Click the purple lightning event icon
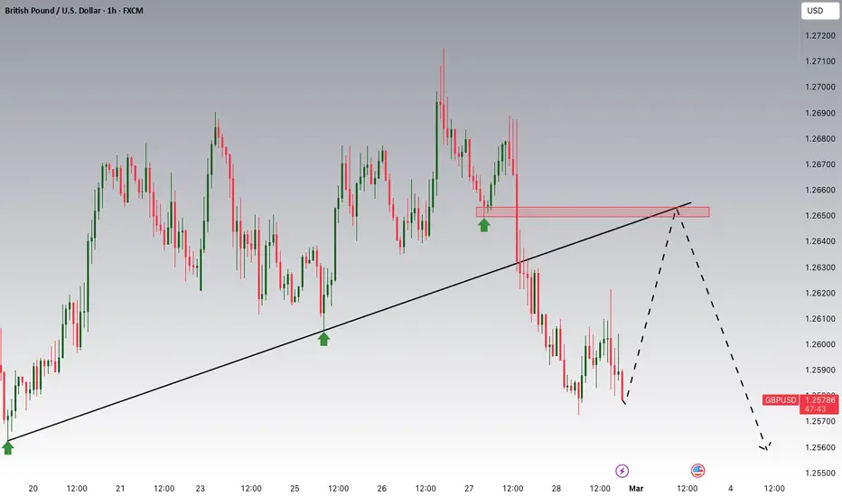Image resolution: width=842 pixels, height=497 pixels. point(622,471)
